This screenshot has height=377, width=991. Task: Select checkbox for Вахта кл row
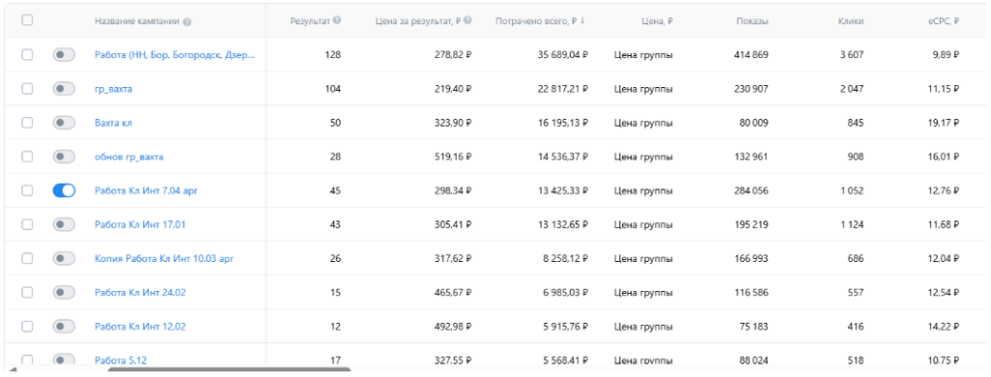(27, 123)
